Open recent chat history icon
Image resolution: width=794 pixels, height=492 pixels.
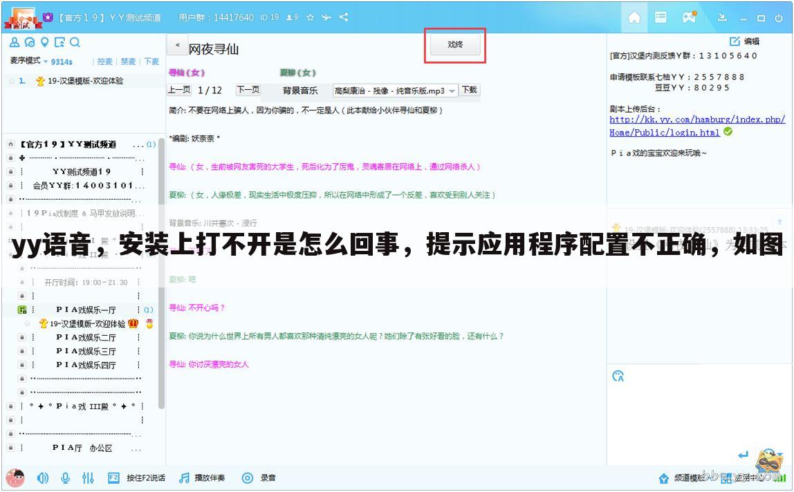click(30, 42)
